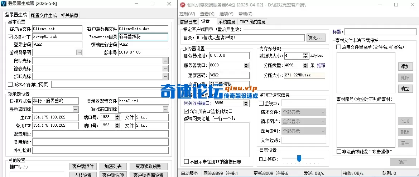
Task: Toggle 非法请求触发攻击操作 checkbox
Action: pyautogui.click(x=338, y=152)
